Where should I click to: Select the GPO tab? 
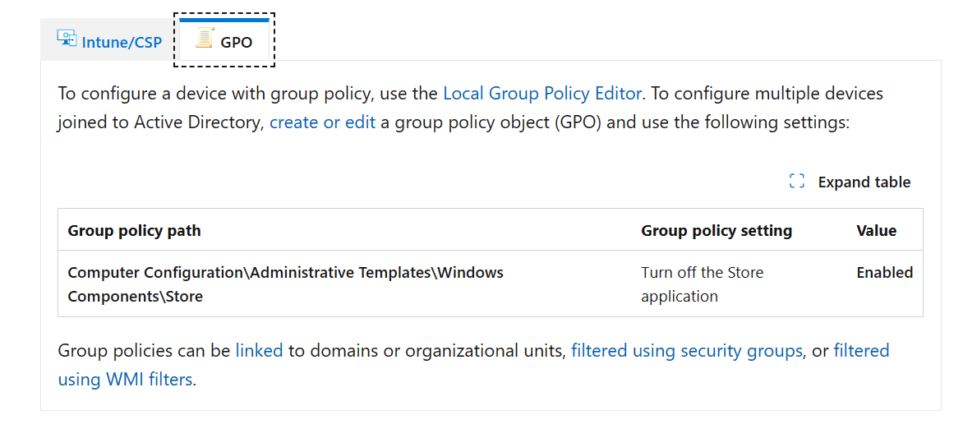click(224, 40)
